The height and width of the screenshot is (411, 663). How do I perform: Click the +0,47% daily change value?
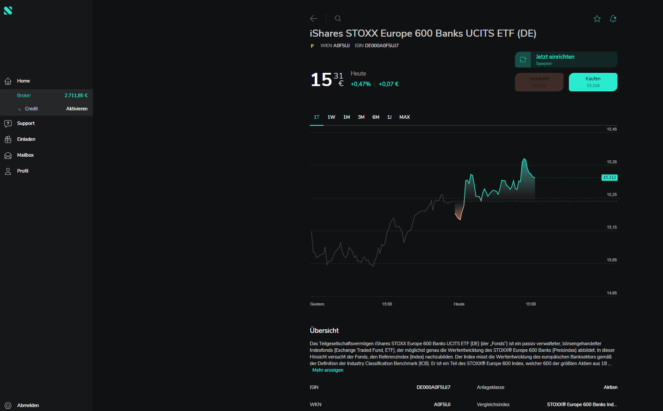(x=361, y=84)
